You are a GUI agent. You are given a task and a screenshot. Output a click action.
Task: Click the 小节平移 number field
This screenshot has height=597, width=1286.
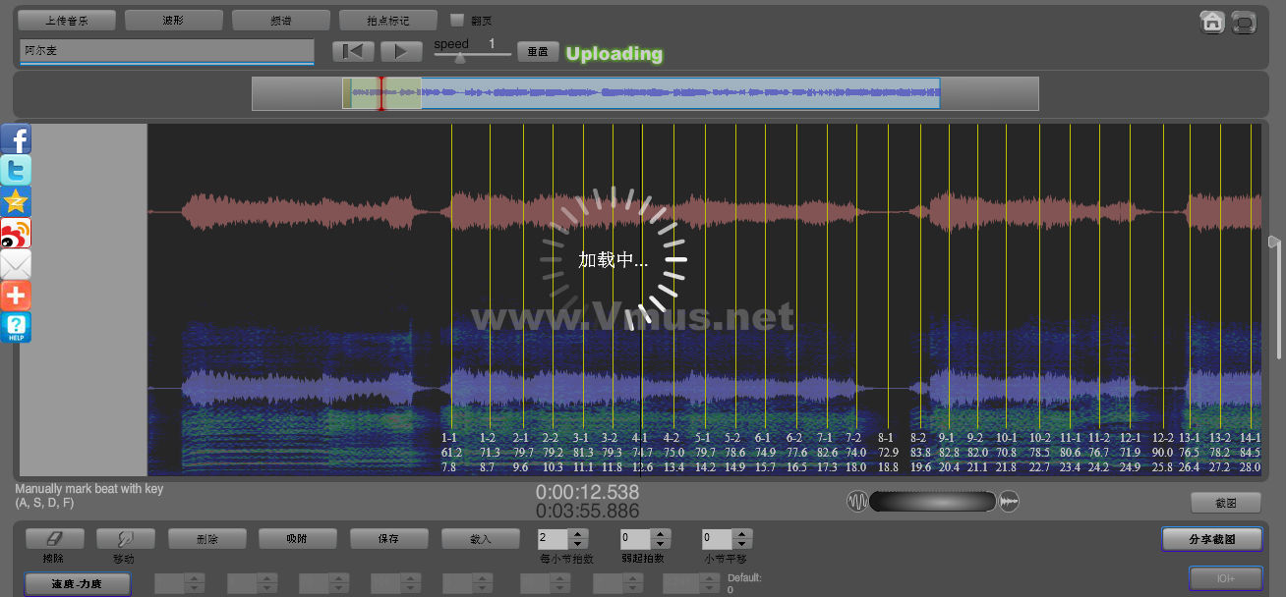pyautogui.click(x=717, y=539)
